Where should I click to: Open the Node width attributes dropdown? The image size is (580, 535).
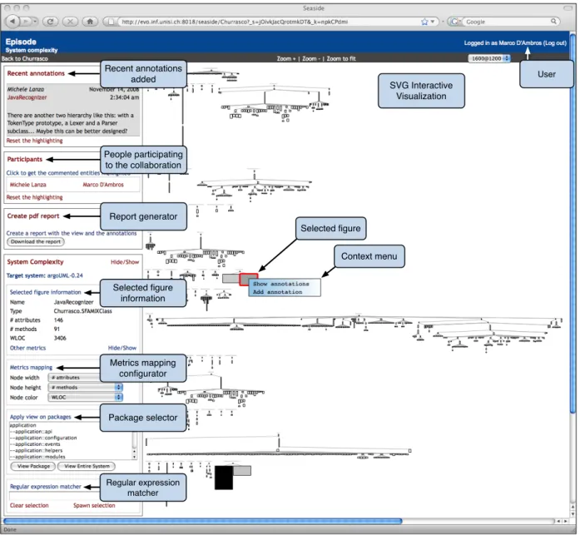click(x=74, y=378)
